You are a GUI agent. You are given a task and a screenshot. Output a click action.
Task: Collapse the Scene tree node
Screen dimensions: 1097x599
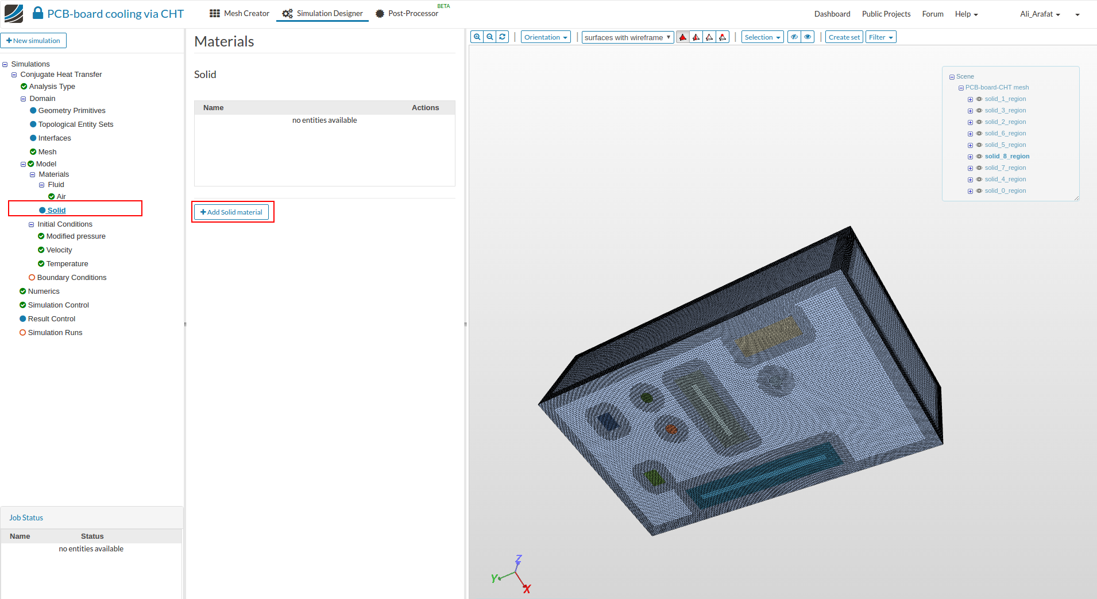(952, 77)
